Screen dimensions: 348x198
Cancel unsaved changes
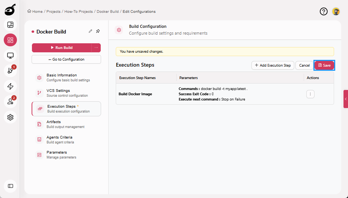(x=304, y=65)
